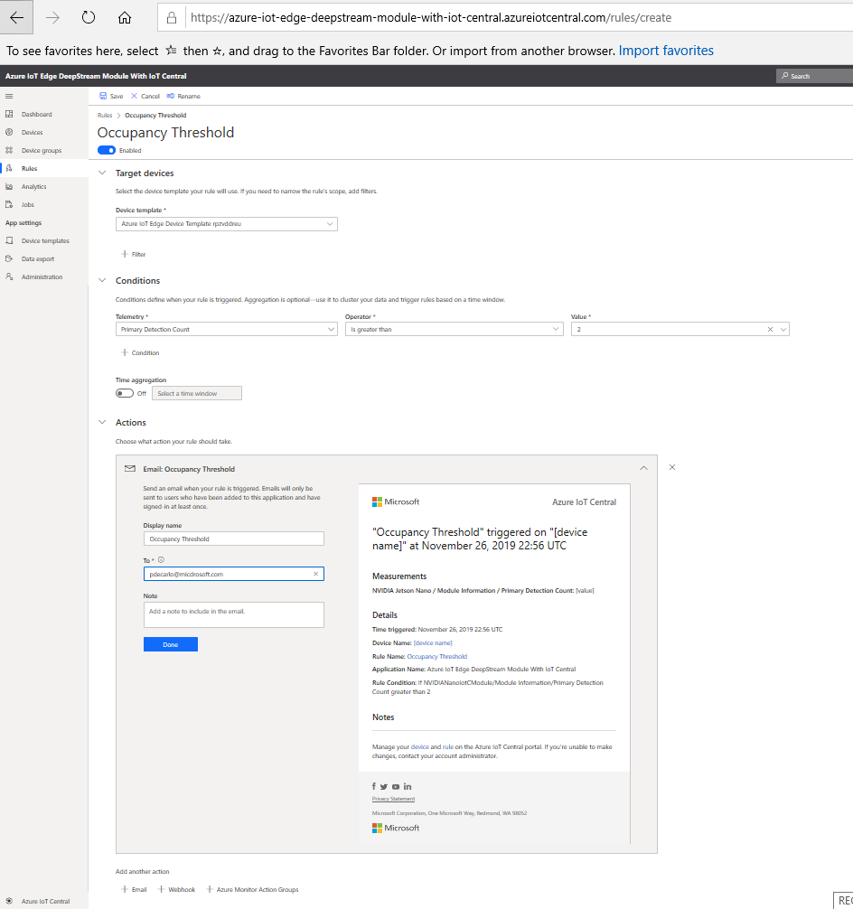Click the Devices icon in sidebar

tap(9, 132)
